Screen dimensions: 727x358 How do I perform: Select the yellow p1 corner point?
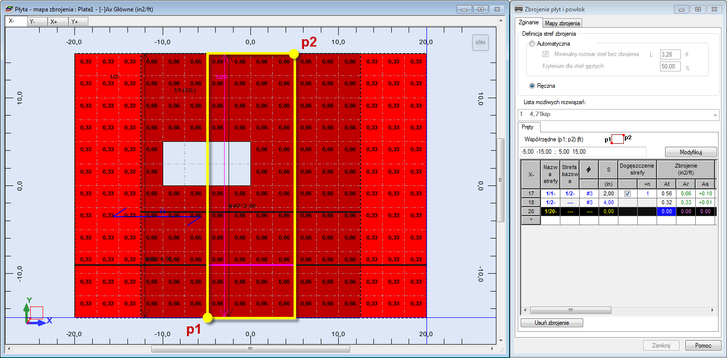(208, 318)
